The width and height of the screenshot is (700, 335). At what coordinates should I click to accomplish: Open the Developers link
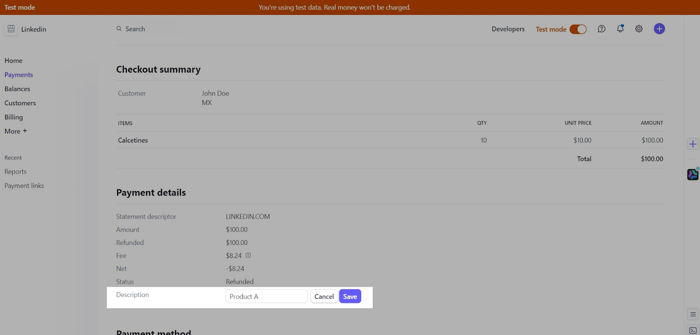(508, 29)
